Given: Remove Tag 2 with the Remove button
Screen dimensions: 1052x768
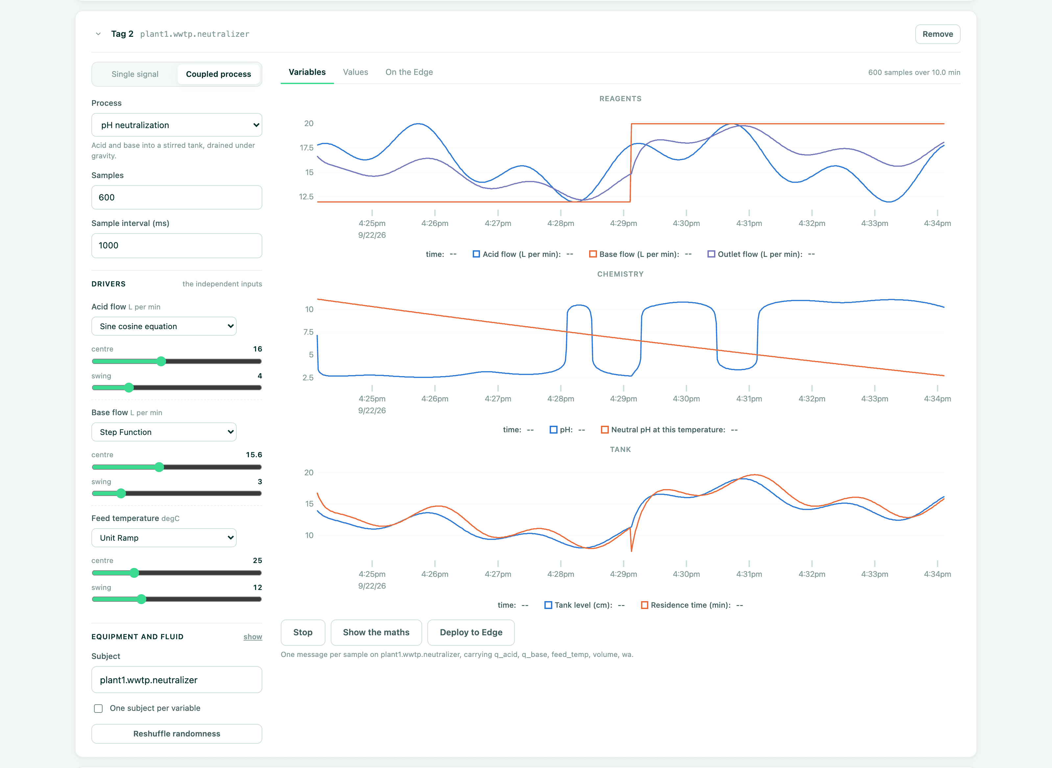Looking at the screenshot, I should [x=938, y=34].
